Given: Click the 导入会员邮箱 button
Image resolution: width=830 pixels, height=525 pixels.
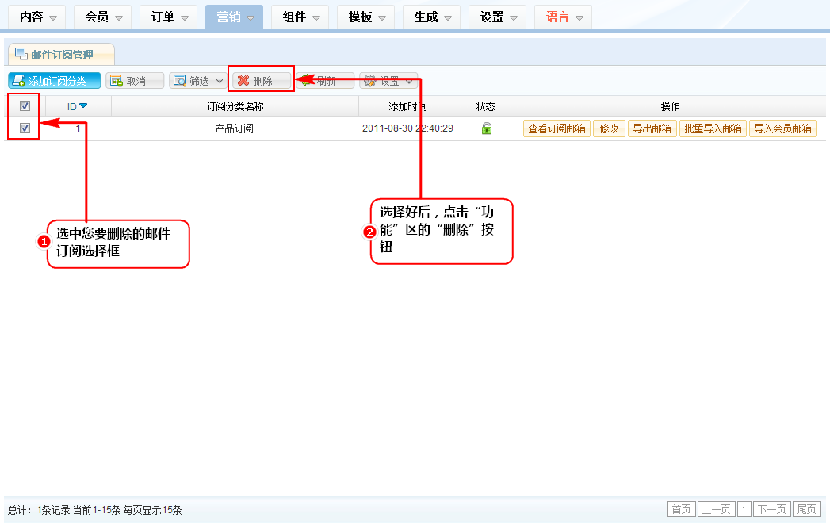Looking at the screenshot, I should pyautogui.click(x=782, y=128).
